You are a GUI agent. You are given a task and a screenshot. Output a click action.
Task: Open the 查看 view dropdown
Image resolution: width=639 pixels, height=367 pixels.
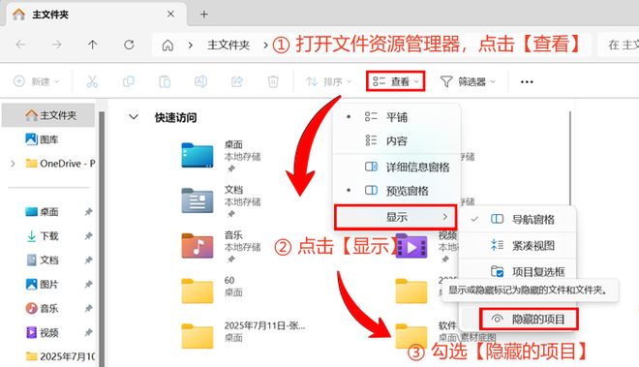[x=395, y=81]
